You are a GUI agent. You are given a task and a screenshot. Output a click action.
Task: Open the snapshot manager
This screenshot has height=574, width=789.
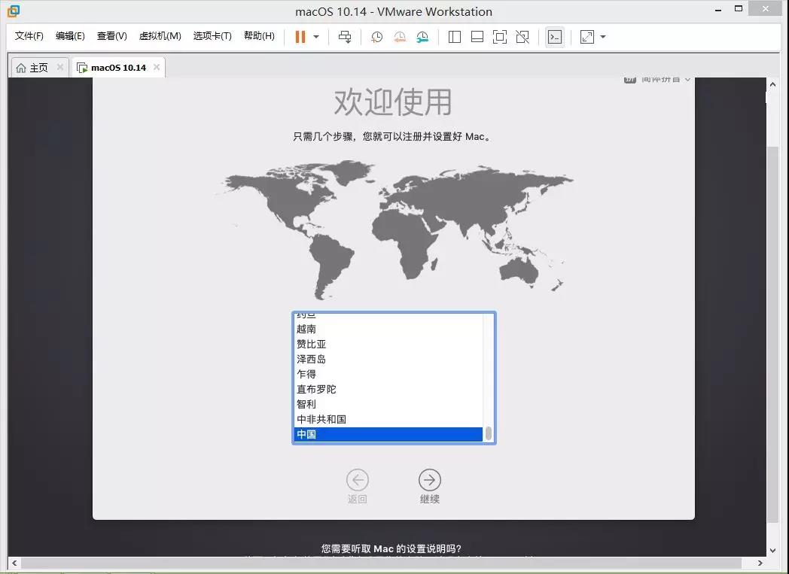[x=422, y=37]
